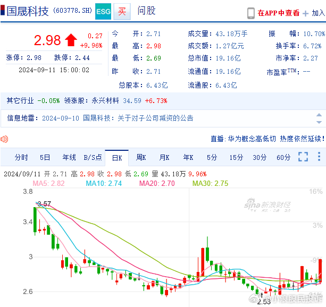The height and width of the screenshot is (307, 326).
Task: Click the 涨停: 2.98 limit-up value
Action: 24,57
